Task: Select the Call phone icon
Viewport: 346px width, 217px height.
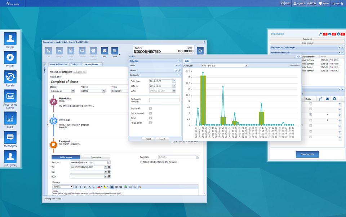Action: (x=48, y=51)
